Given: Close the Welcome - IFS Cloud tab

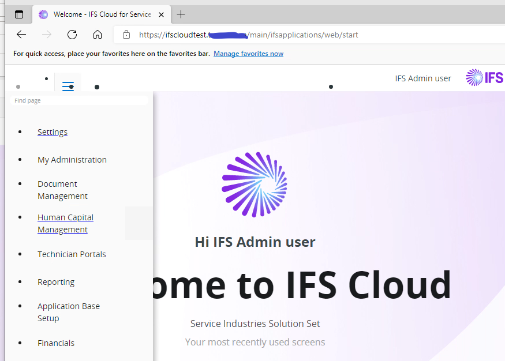Looking at the screenshot, I should tap(162, 14).
